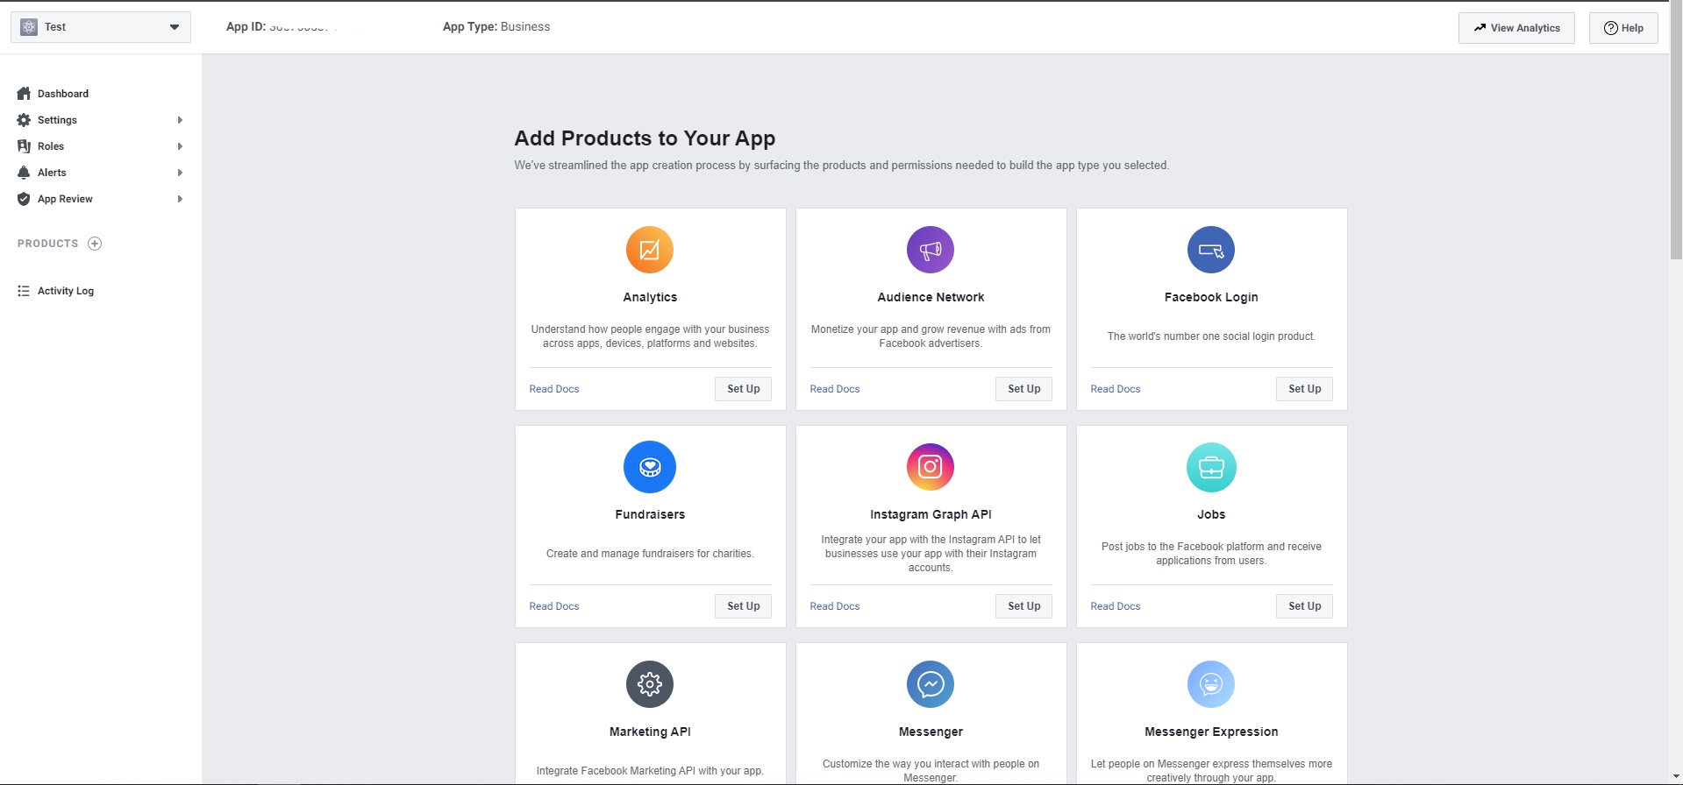
Task: Click the Facebook Login product icon
Action: click(x=1210, y=250)
